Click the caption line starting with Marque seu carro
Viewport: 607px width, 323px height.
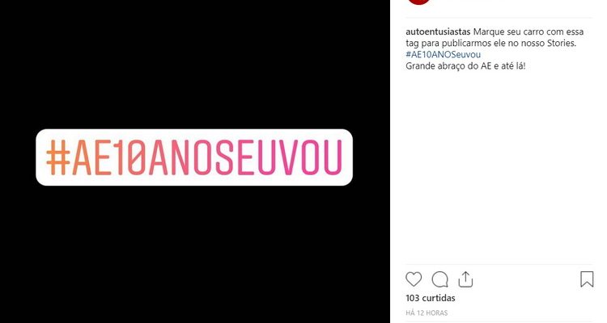point(528,31)
